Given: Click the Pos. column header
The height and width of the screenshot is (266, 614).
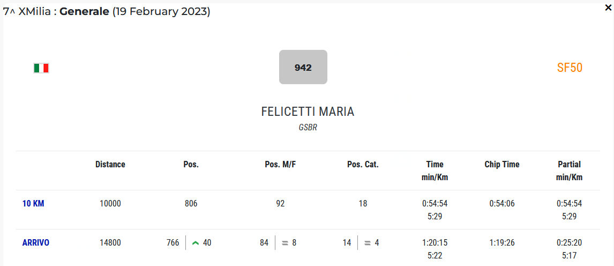Looking at the screenshot, I should (x=191, y=165).
